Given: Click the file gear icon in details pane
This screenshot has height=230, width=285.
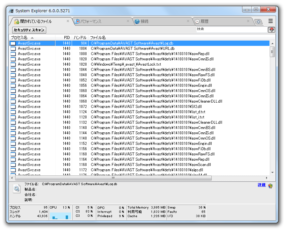Looking at the screenshot, I should click(x=17, y=188).
